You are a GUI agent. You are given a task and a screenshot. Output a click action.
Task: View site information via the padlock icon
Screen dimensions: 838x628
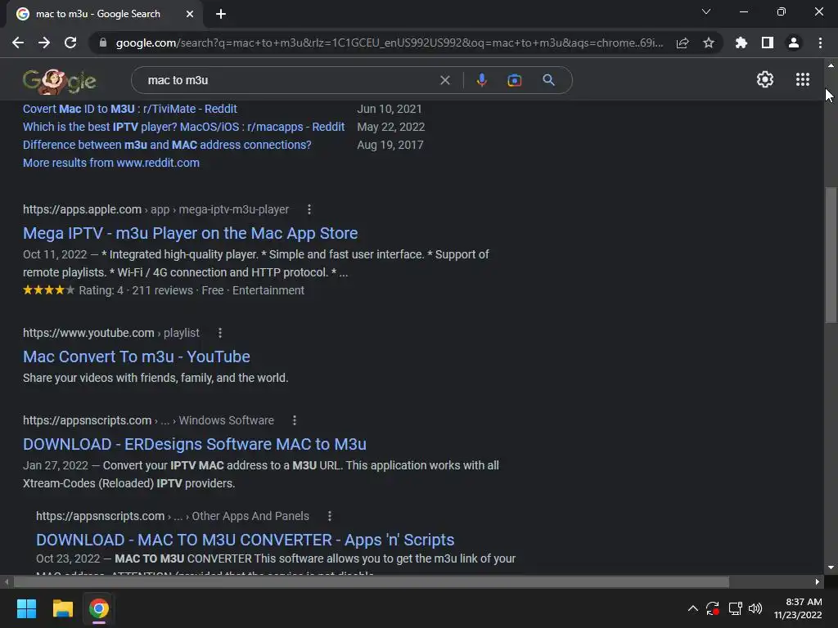(103, 43)
